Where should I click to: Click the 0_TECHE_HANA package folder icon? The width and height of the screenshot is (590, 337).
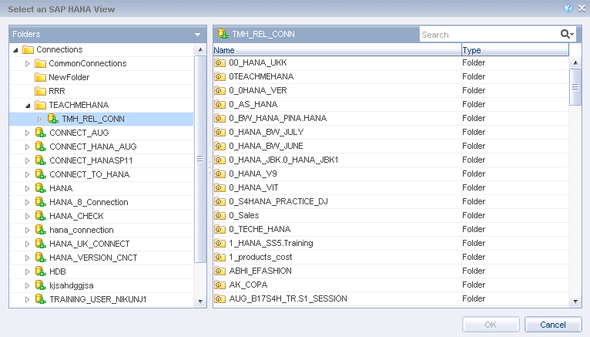click(220, 229)
